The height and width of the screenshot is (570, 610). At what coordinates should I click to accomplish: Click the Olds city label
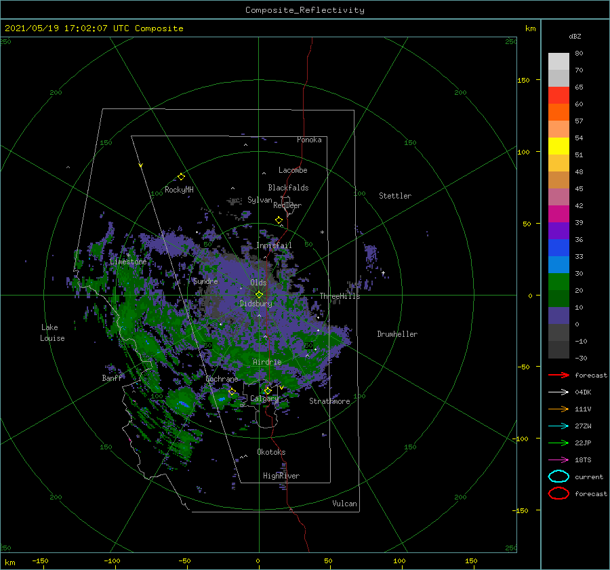click(x=258, y=283)
